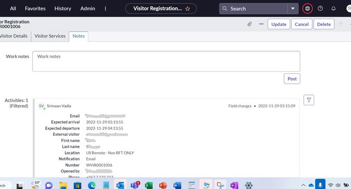Click the Delete button
Viewport: 351px width, 189px height.
324,24
